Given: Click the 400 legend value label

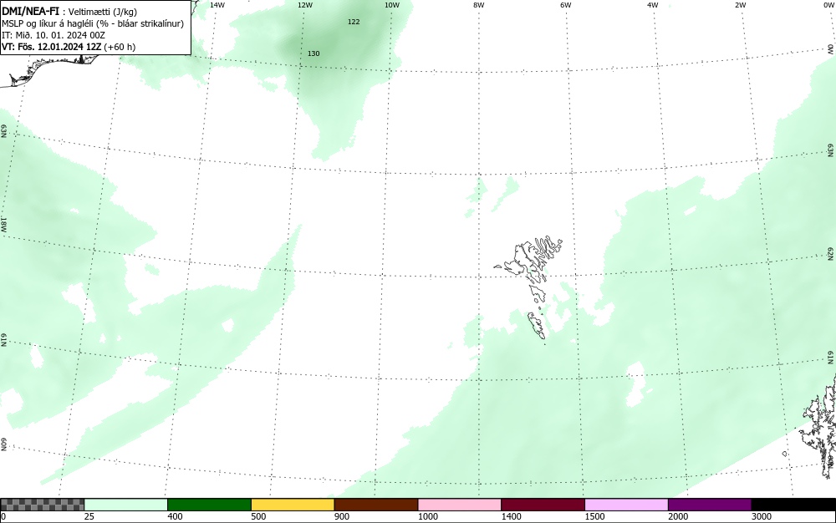Looking at the screenshot, I should pyautogui.click(x=175, y=516).
